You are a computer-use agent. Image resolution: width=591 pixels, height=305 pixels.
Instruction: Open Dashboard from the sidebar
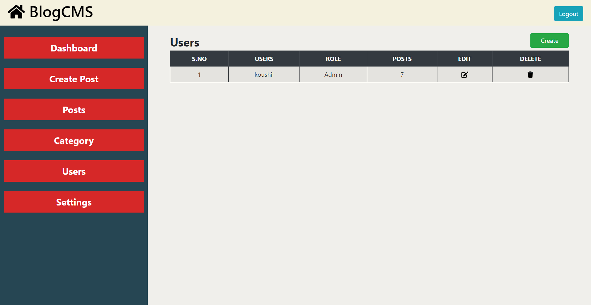tap(74, 48)
